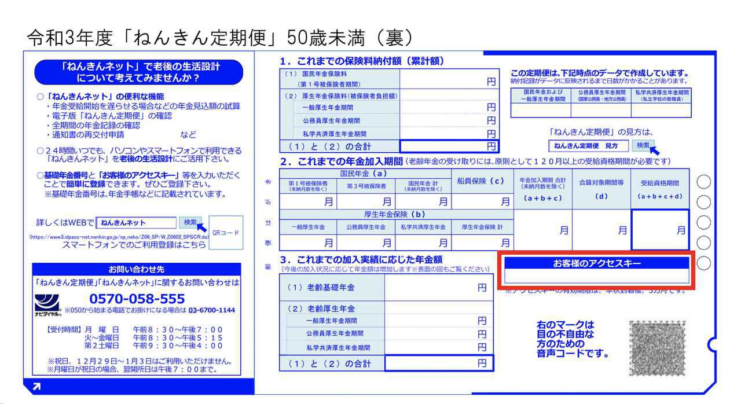
Task: Click 通知書の再交付申請 bullet
Action: (85, 135)
